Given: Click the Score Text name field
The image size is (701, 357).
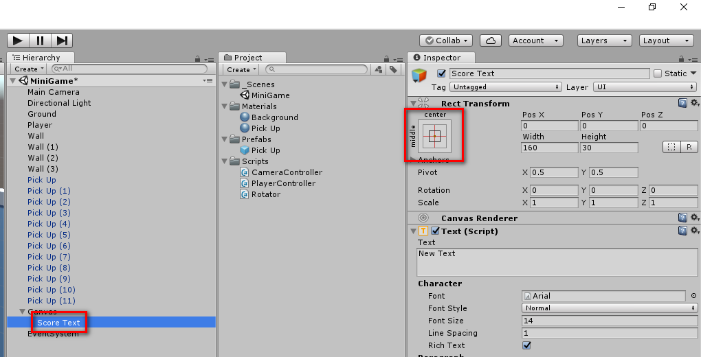Looking at the screenshot, I should pyautogui.click(x=549, y=73).
